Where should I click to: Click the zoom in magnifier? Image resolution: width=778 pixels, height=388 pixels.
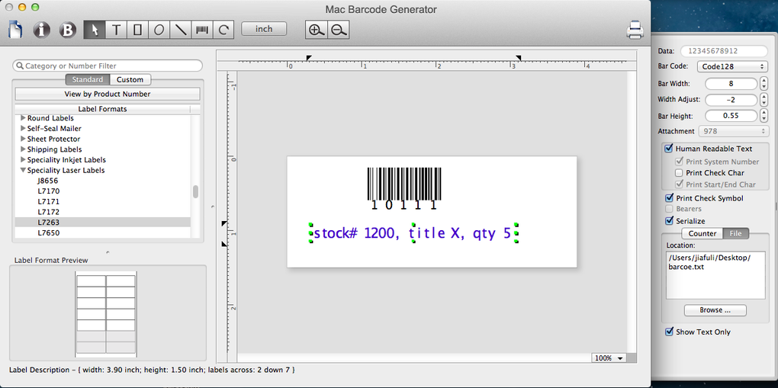(x=316, y=30)
